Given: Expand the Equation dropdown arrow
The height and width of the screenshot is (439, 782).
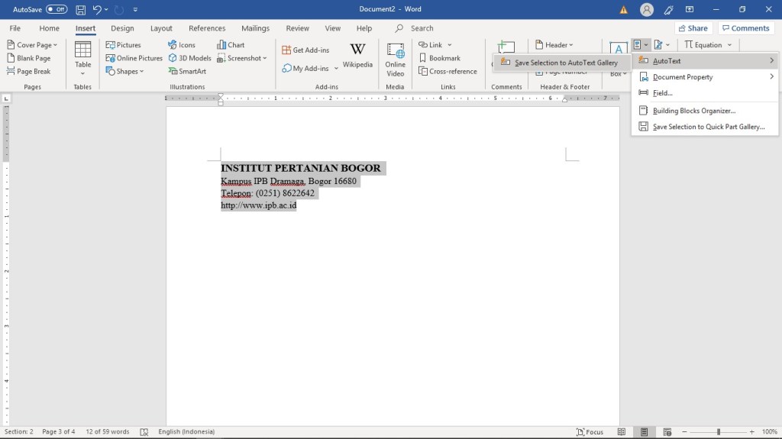Looking at the screenshot, I should pyautogui.click(x=729, y=45).
